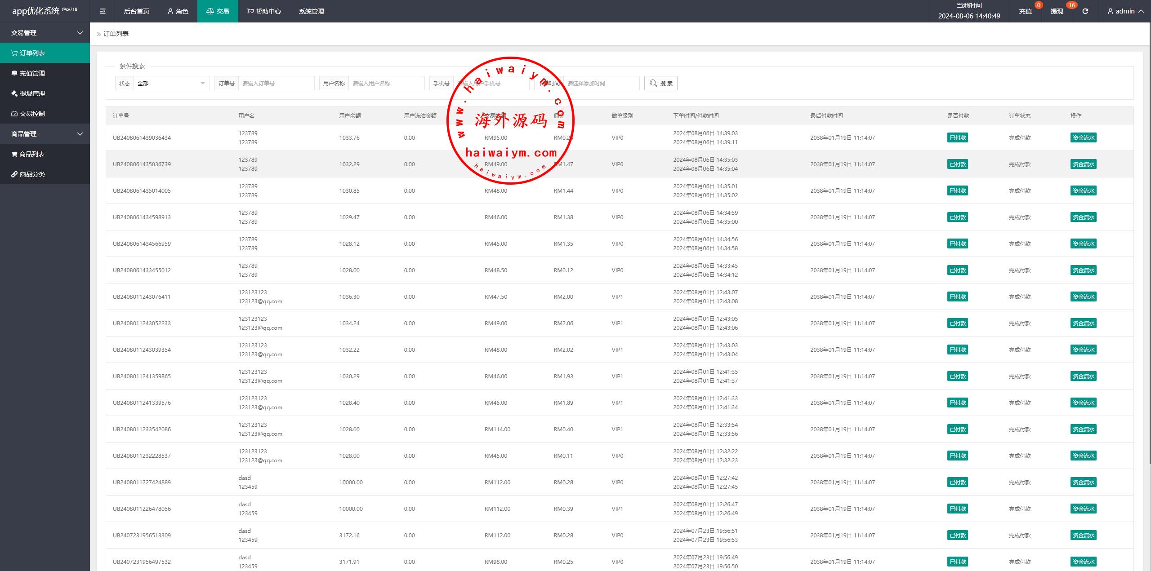Open 商品分类 in the sidebar

[x=32, y=174]
